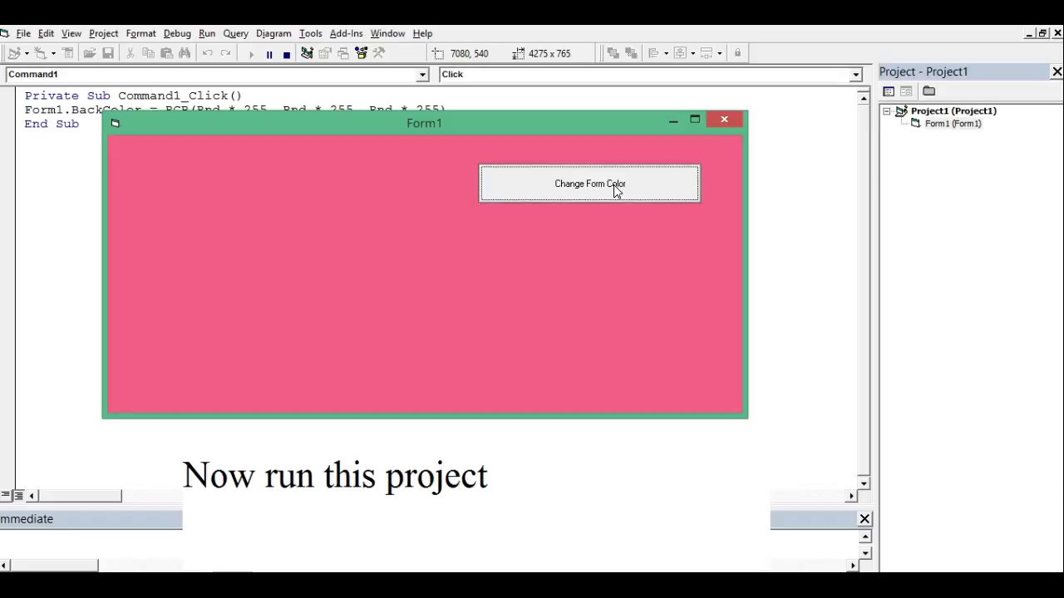This screenshot has height=598, width=1064.
Task: Open the View menu
Action: (71, 33)
